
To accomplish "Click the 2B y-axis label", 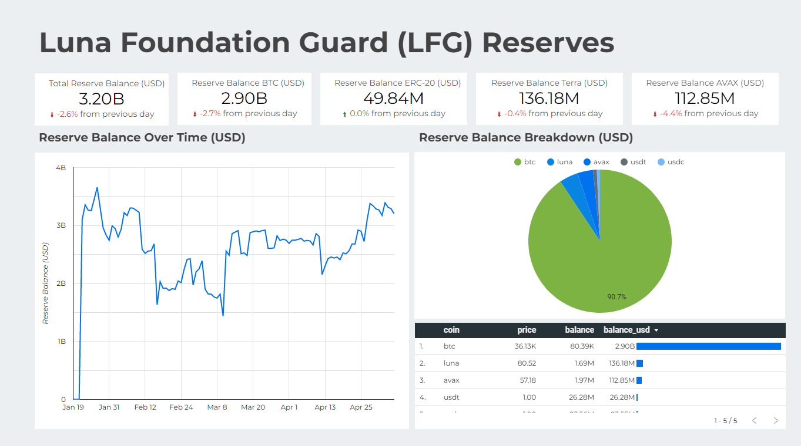I will [61, 283].
